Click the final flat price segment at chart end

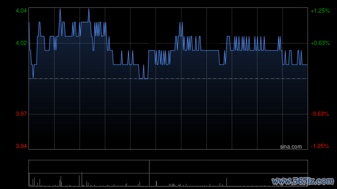[304, 65]
